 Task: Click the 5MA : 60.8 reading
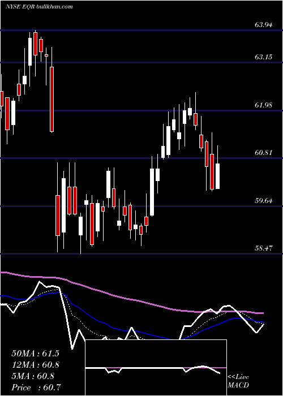click(x=33, y=376)
